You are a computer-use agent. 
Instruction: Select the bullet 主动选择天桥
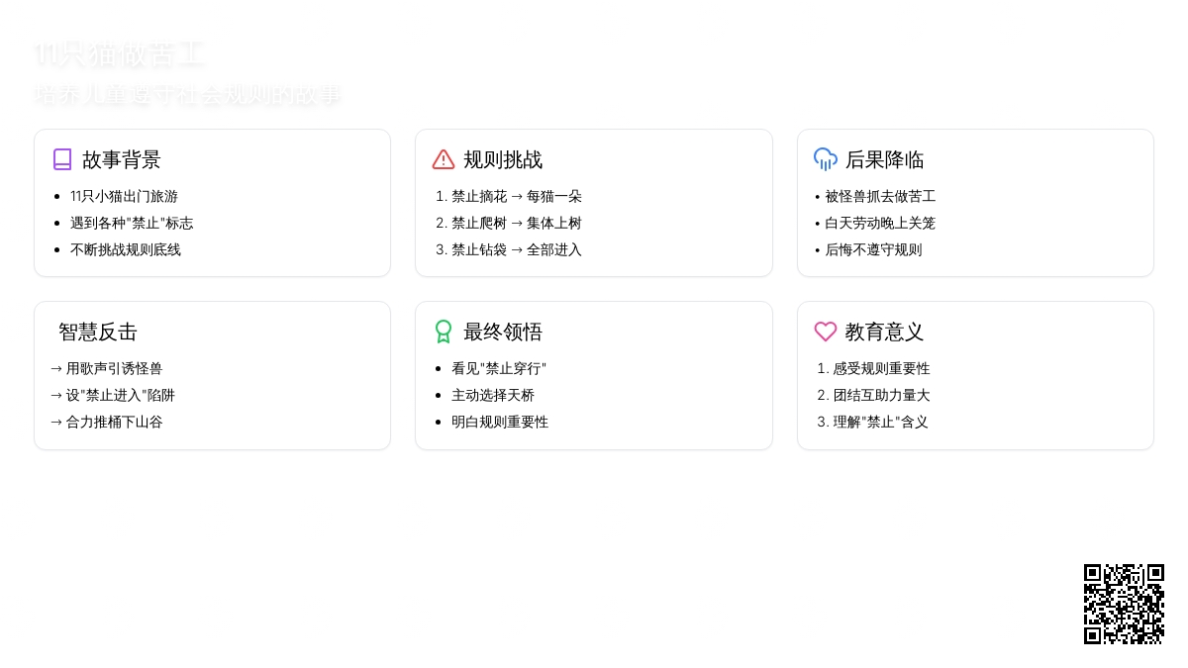(x=493, y=395)
